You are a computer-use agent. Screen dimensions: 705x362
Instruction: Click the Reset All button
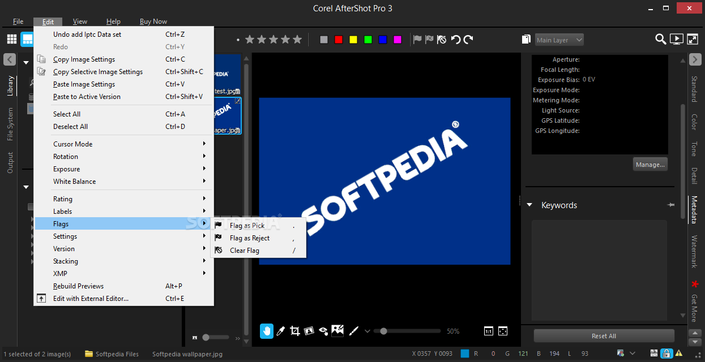click(x=604, y=335)
